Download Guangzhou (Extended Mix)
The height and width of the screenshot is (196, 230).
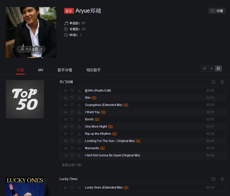[x=79, y=105]
